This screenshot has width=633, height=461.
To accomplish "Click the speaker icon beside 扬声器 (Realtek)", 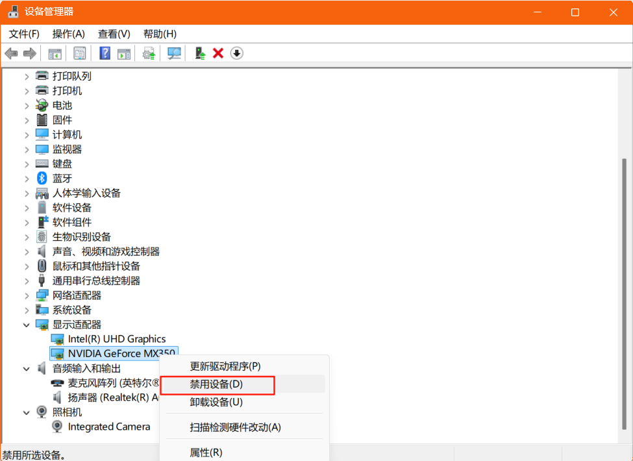I will (57, 397).
